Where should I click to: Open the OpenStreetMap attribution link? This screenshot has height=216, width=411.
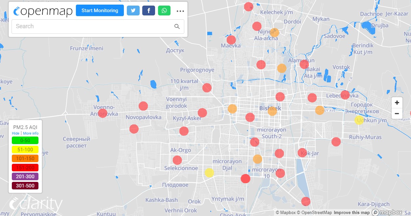pyautogui.click(x=314, y=213)
